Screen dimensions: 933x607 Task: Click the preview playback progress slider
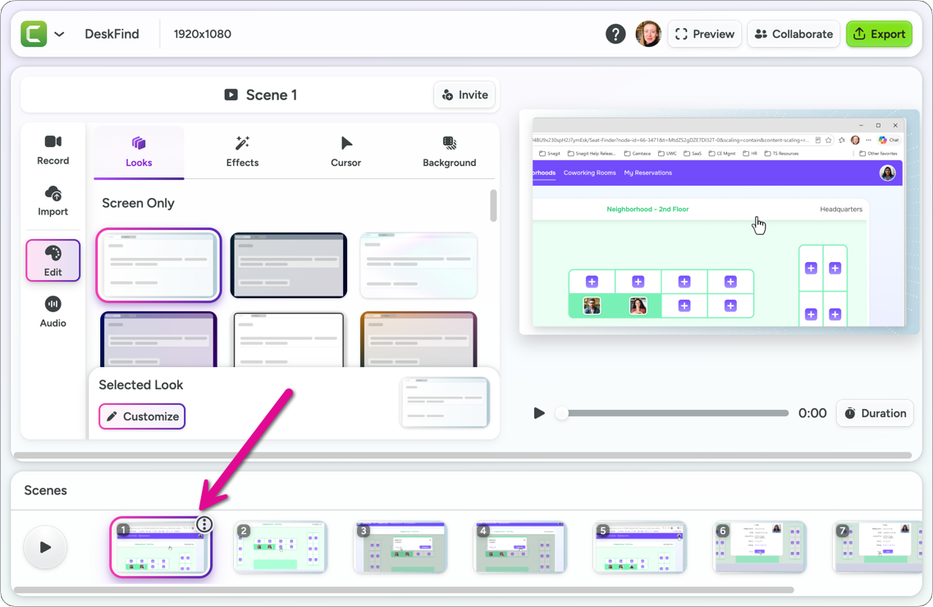pyautogui.click(x=672, y=413)
